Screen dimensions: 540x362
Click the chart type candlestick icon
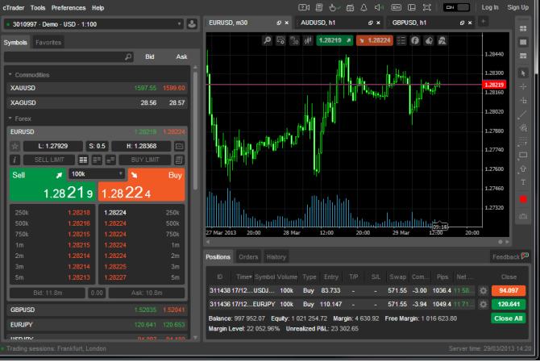(308, 40)
